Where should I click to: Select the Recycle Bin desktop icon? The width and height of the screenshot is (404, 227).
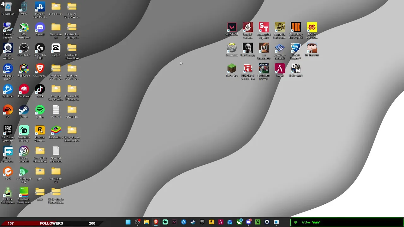8,9
